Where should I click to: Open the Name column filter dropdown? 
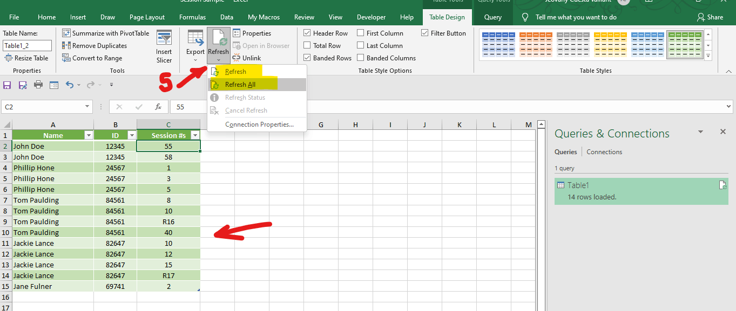(x=89, y=135)
